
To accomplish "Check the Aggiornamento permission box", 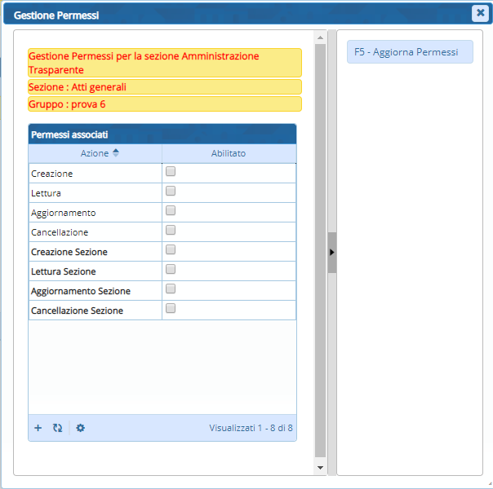I will [x=171, y=211].
